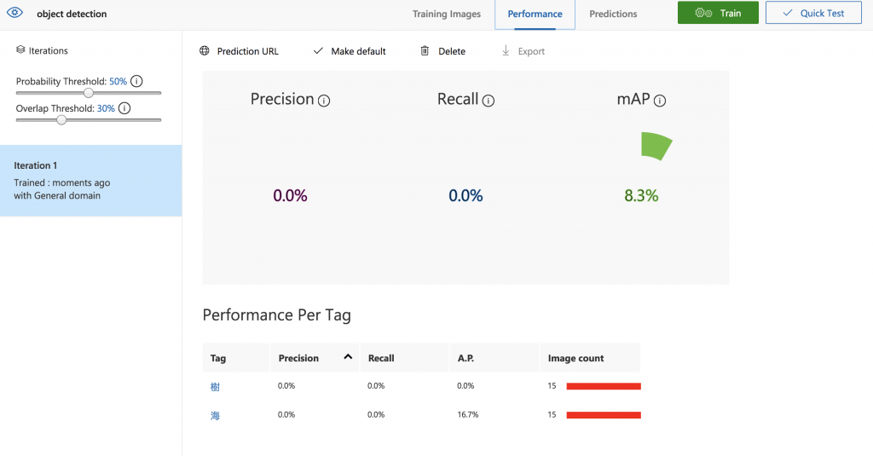The width and height of the screenshot is (873, 456).
Task: Click the globe icon beside Prediction URL
Action: pos(205,51)
